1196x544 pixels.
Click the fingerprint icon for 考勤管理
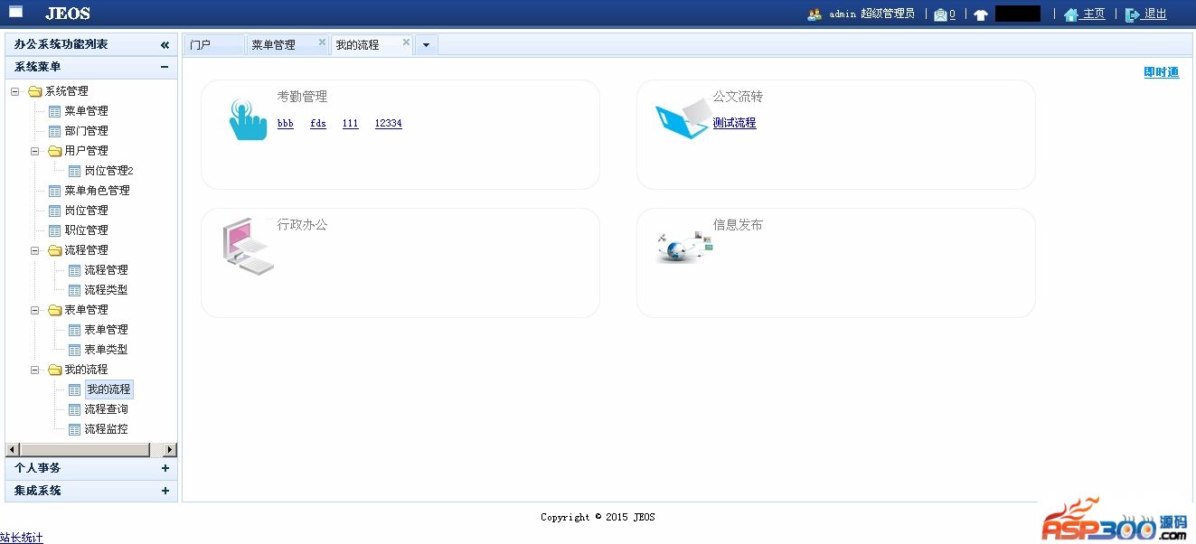(248, 119)
